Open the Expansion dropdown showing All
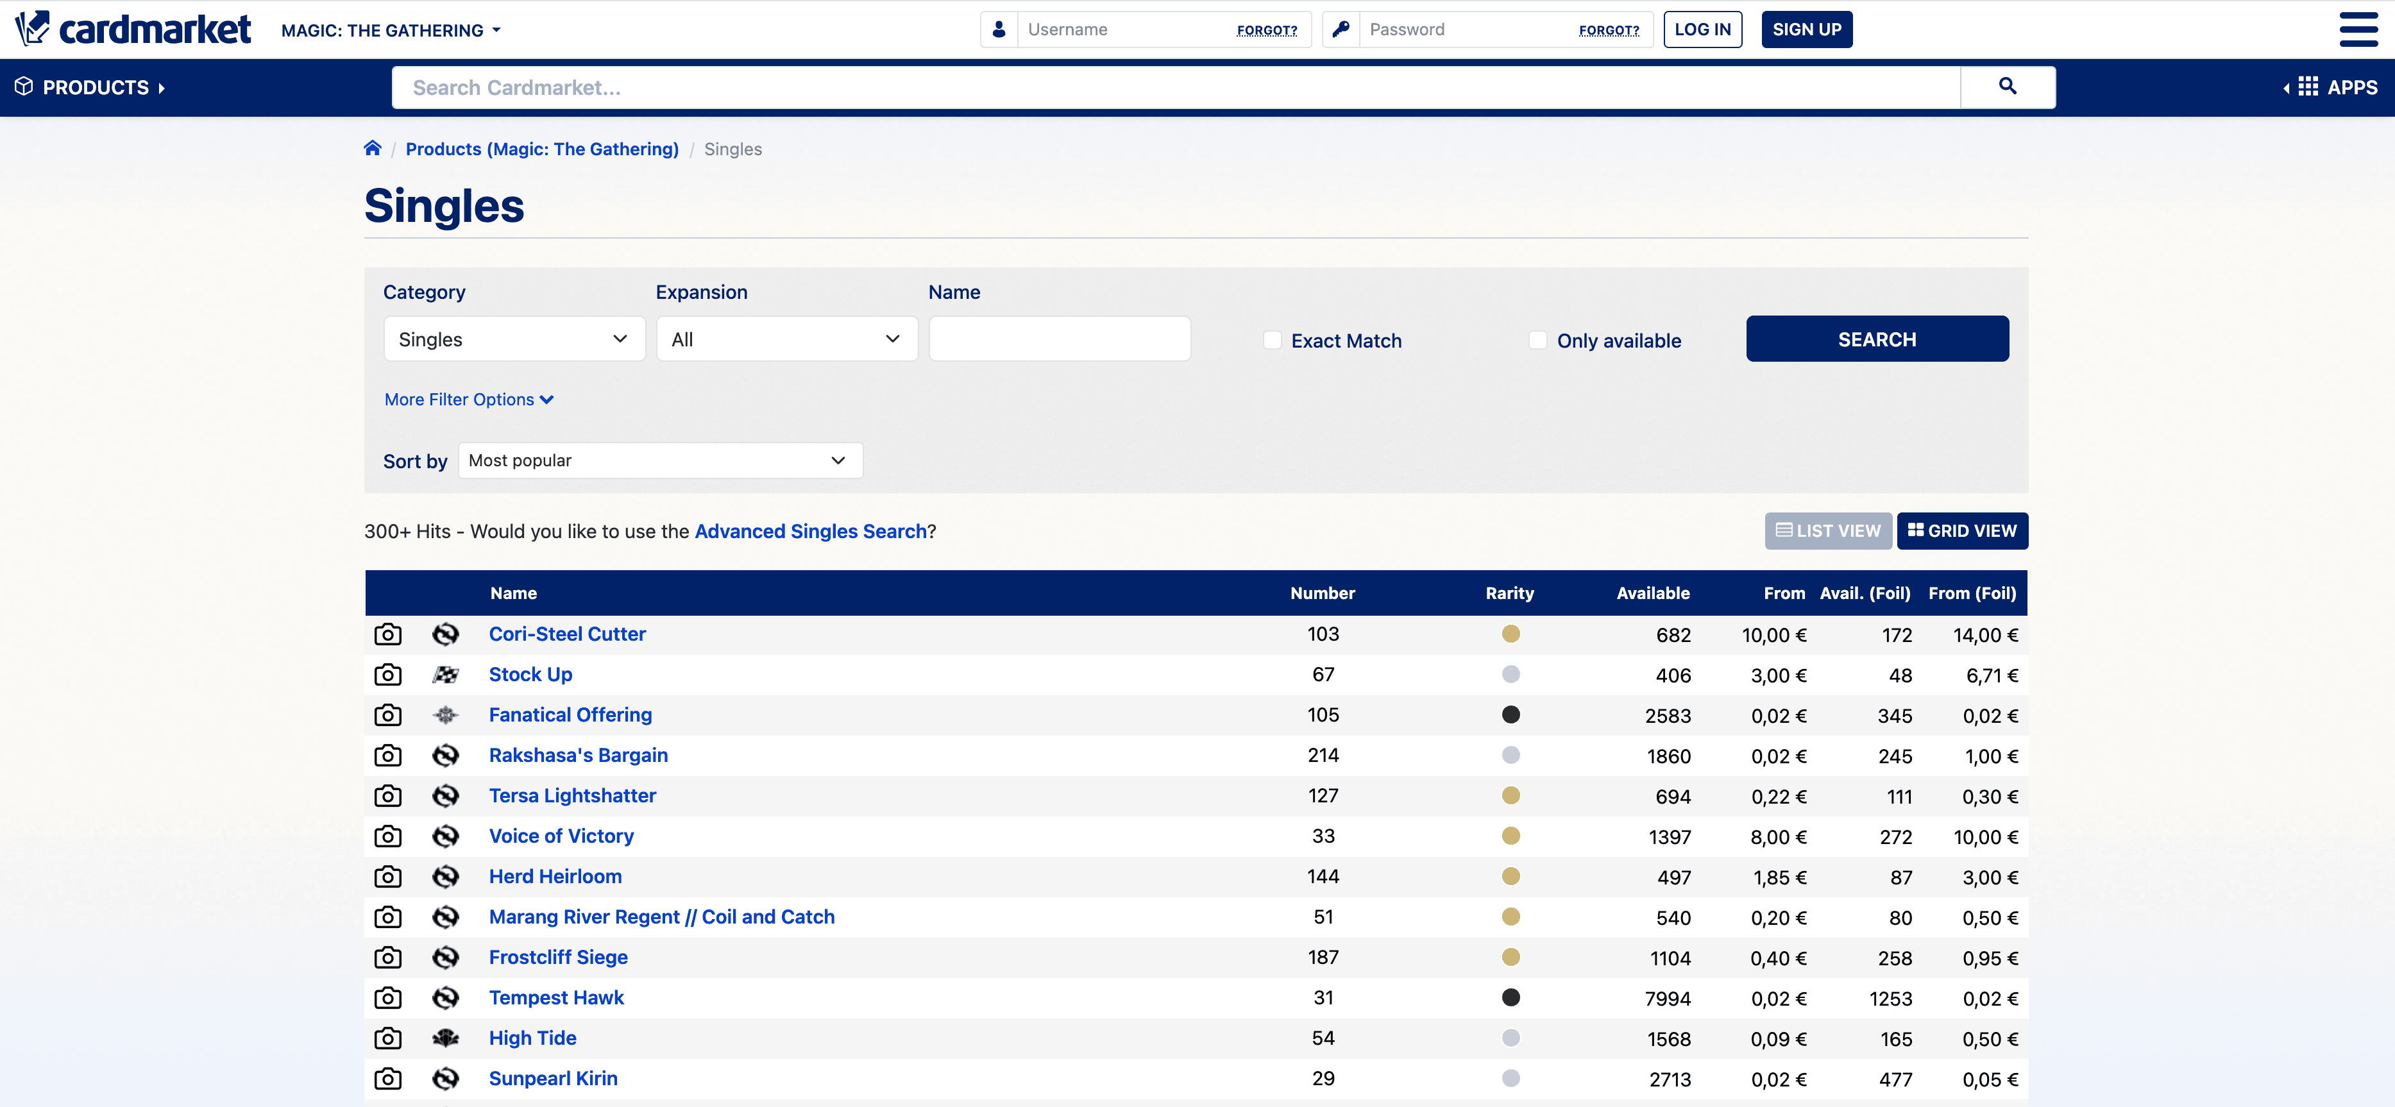The width and height of the screenshot is (2395, 1107). pyautogui.click(x=786, y=339)
